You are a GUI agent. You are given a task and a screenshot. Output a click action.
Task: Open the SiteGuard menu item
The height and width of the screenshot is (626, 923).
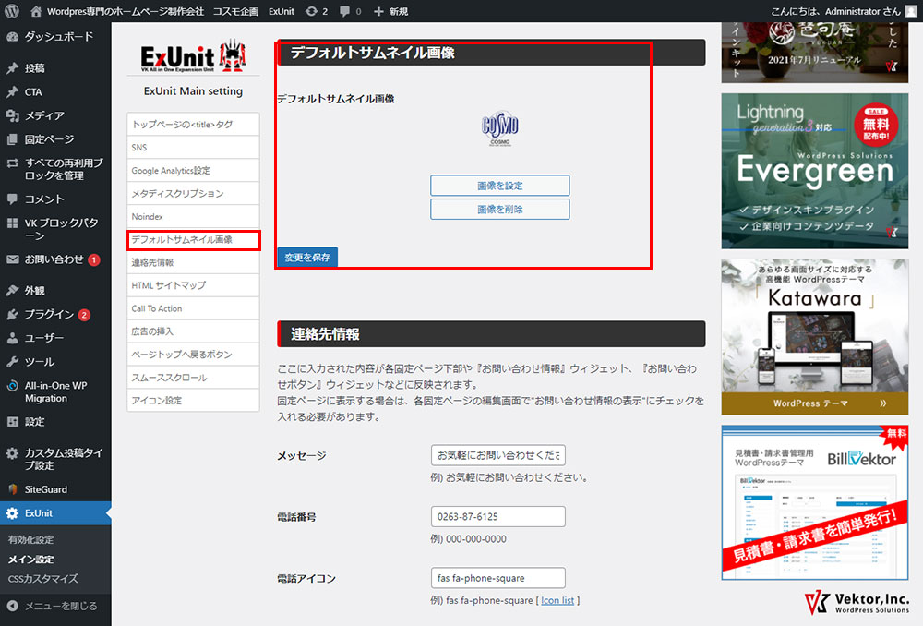click(46, 489)
